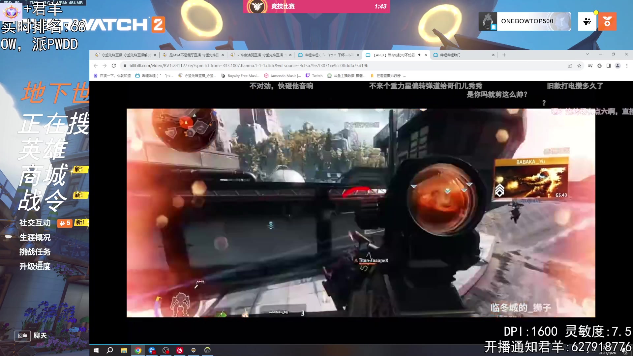Screen dimensions: 633x356
Task: Open Chrome media control icon
Action: [590, 66]
